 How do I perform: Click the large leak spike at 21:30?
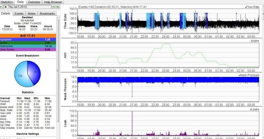(x=132, y=123)
